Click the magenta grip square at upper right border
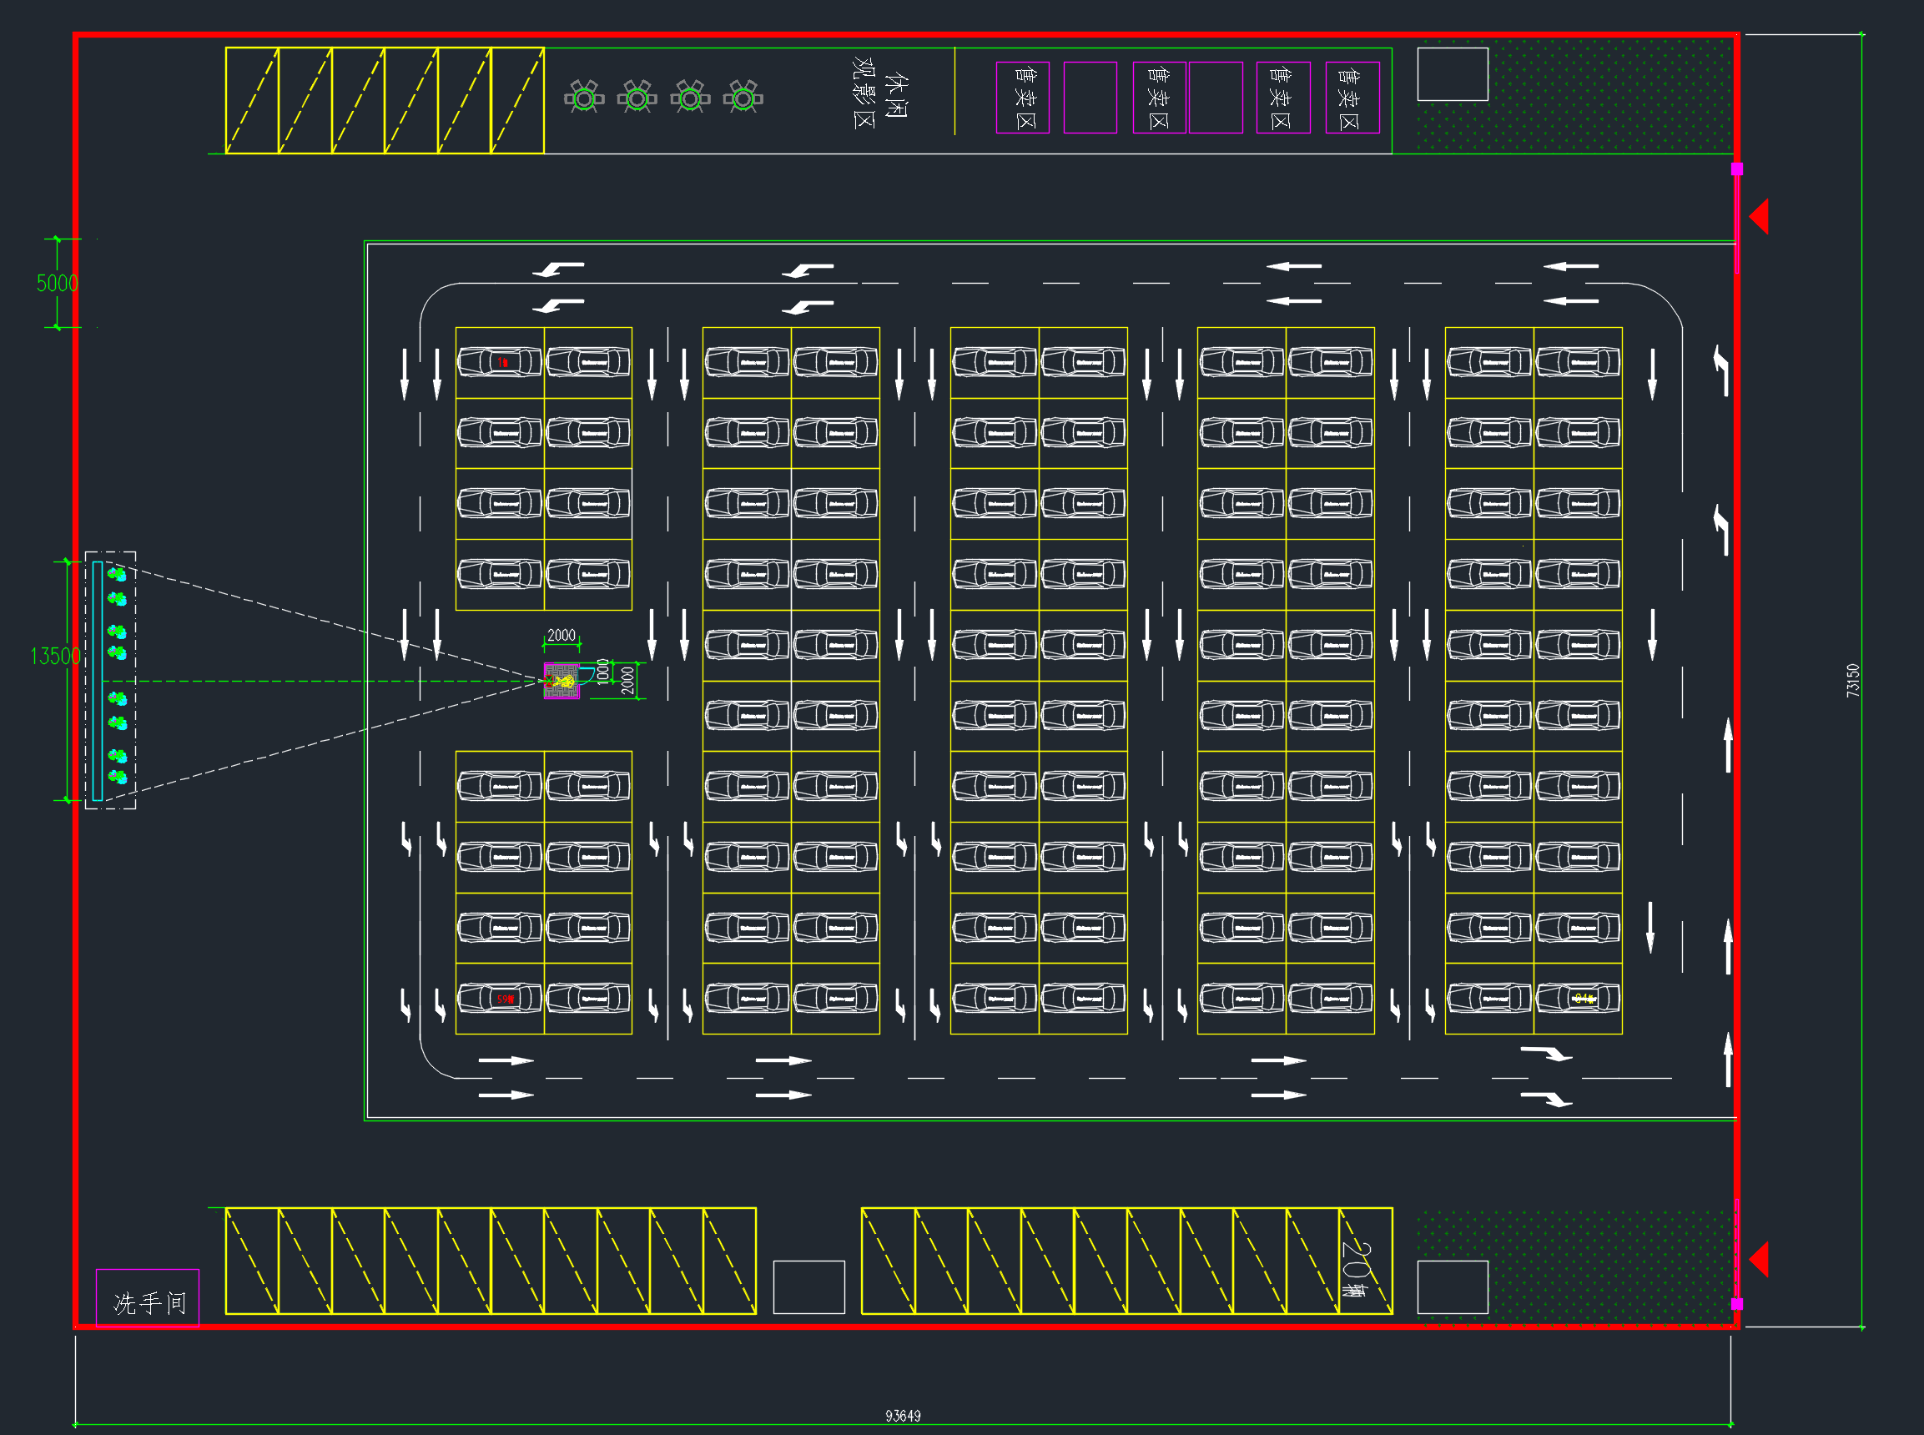Image resolution: width=1924 pixels, height=1435 pixels. tap(1737, 169)
